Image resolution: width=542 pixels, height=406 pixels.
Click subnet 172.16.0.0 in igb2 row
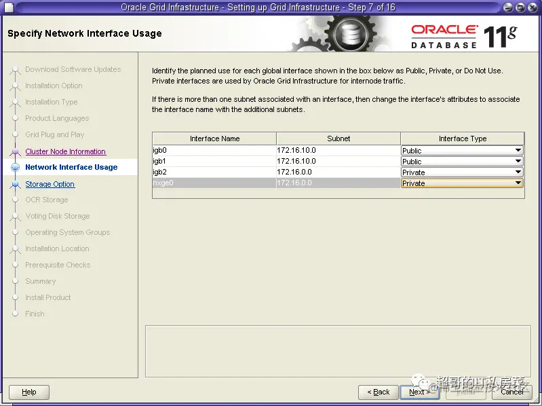[338, 172]
